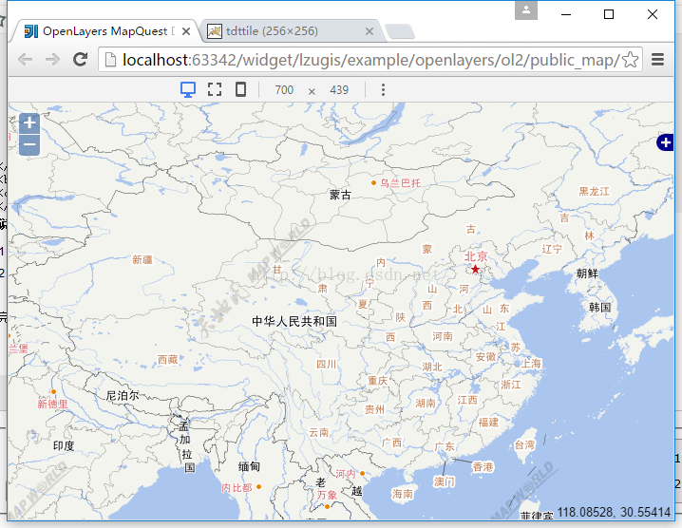Viewport: 682px width, 528px height.
Task: Switch to OpenLayers MapQuest tab
Action: [104, 31]
